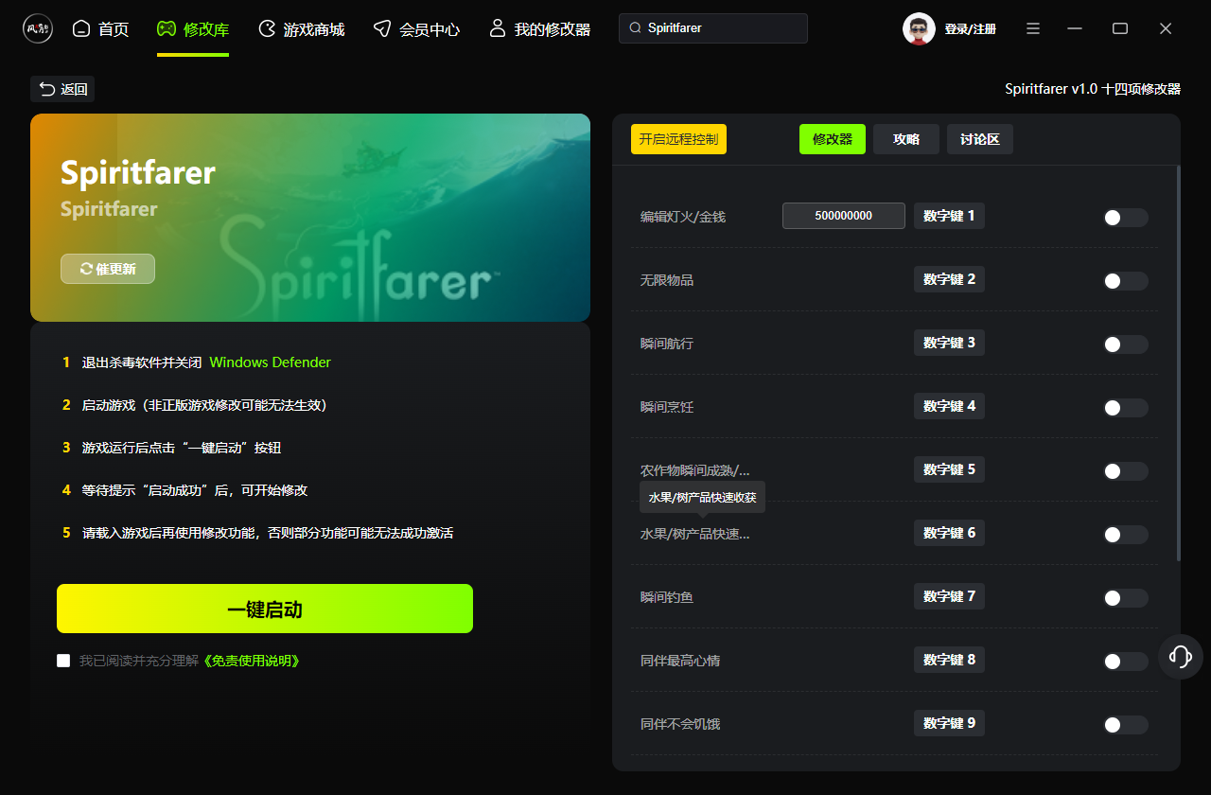Click the 数字键 2 hotkey button

pyautogui.click(x=949, y=279)
